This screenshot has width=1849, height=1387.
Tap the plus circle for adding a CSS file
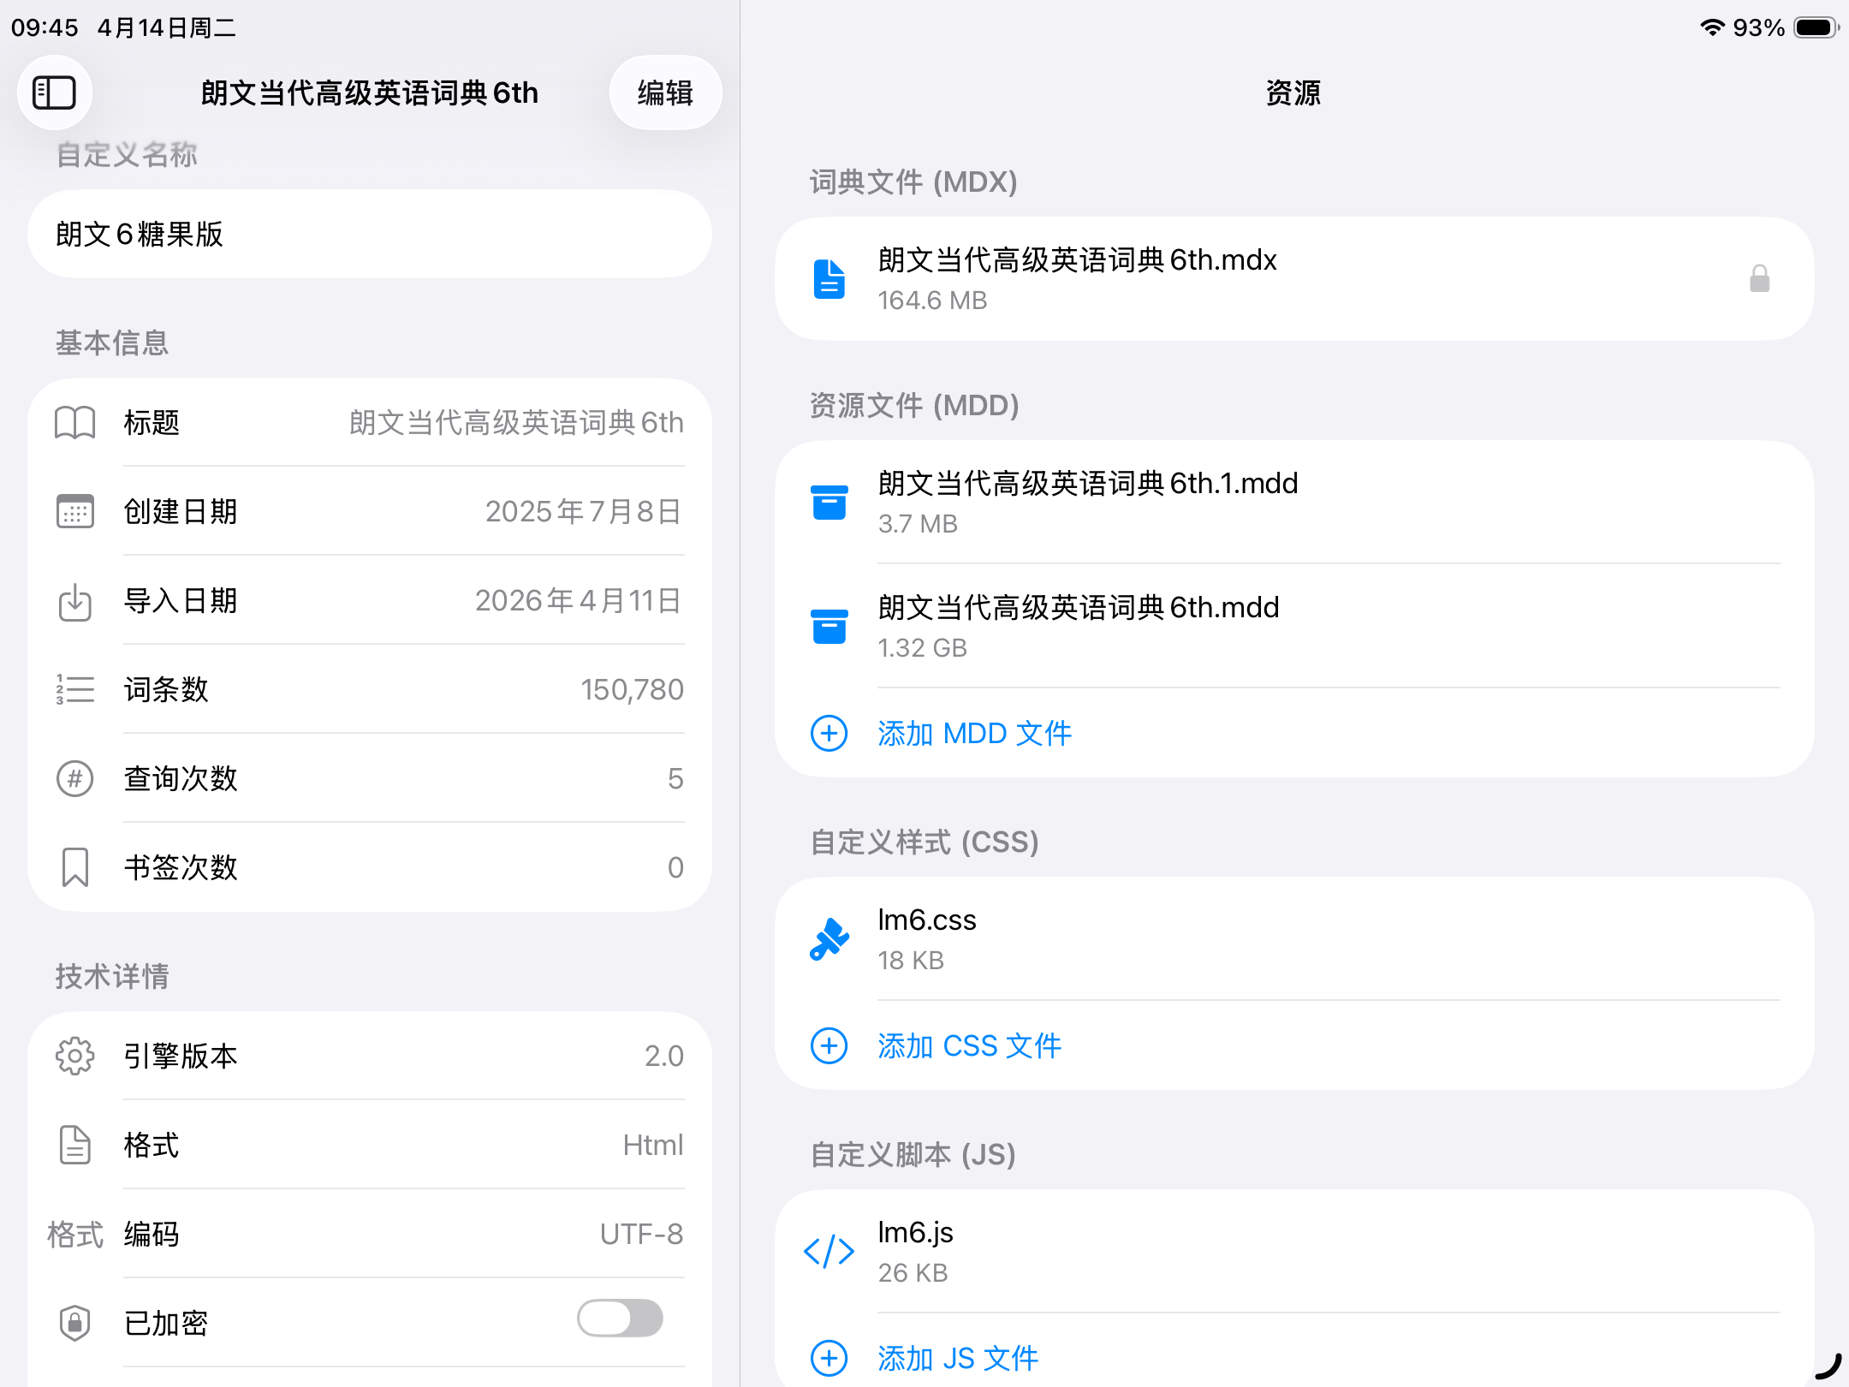coord(829,1045)
